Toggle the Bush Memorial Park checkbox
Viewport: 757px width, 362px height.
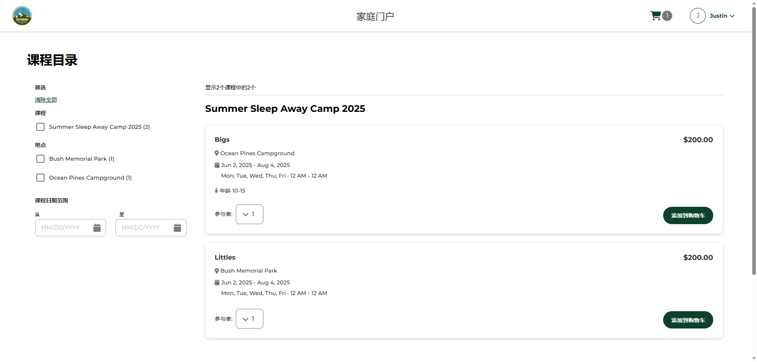(x=40, y=159)
